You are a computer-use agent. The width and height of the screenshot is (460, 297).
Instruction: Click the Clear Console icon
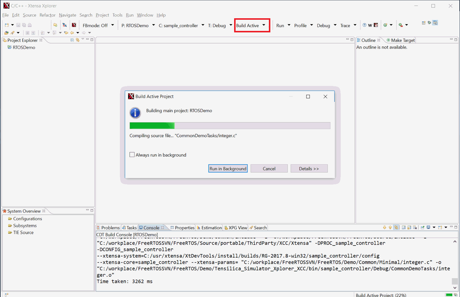click(415, 228)
